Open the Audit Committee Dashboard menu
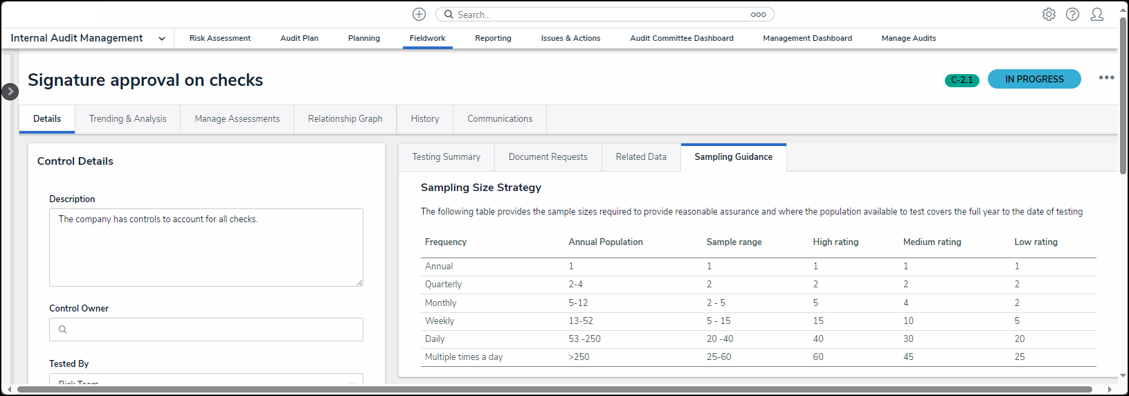Viewport: 1129px width, 396px height. [x=681, y=39]
